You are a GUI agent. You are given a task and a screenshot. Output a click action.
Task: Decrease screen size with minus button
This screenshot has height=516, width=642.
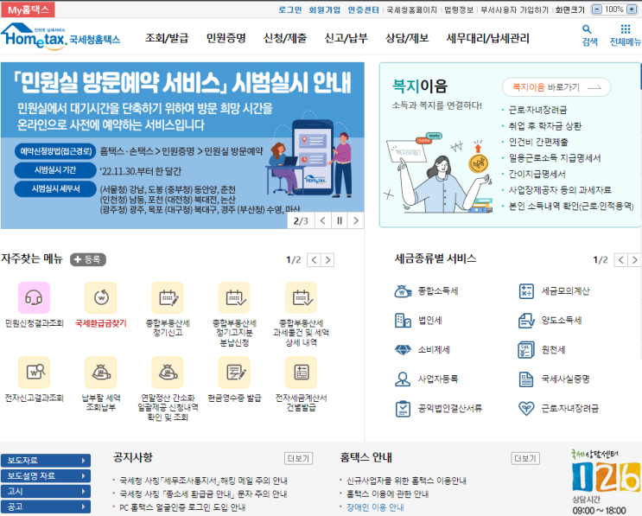click(x=597, y=9)
